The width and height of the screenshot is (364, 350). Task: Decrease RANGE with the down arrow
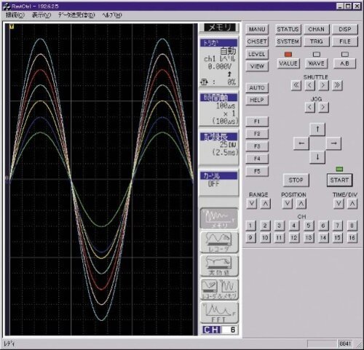pos(252,204)
